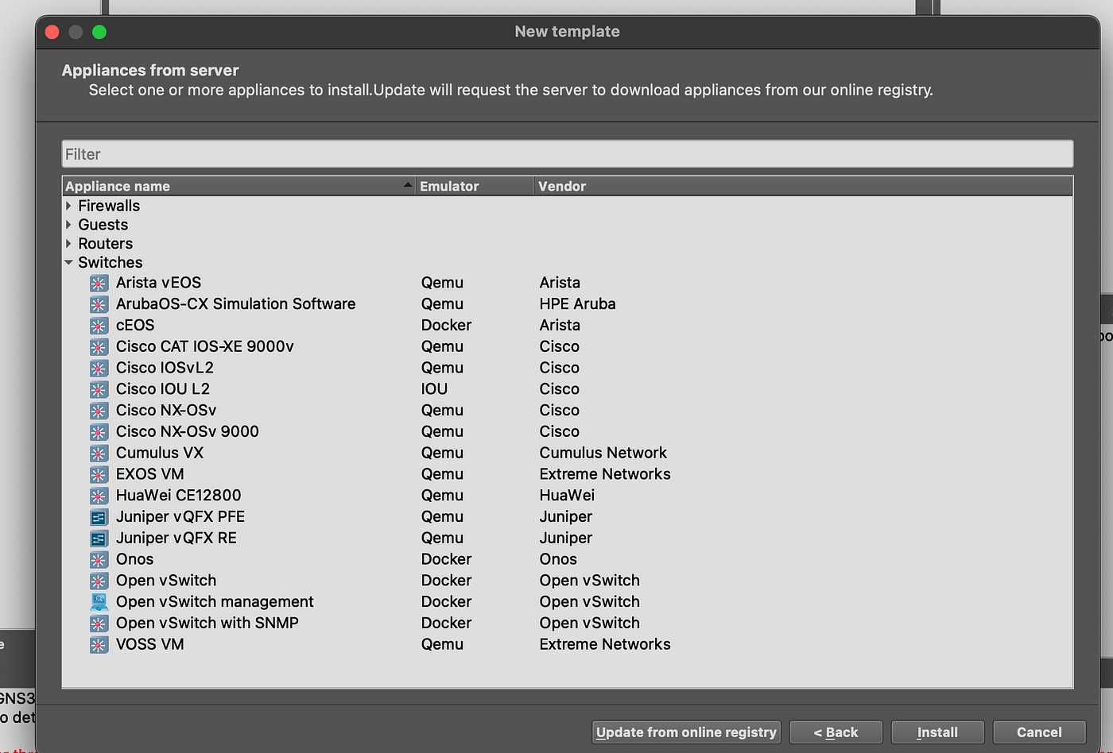Select the HuaWei CE12800 icon

(99, 496)
